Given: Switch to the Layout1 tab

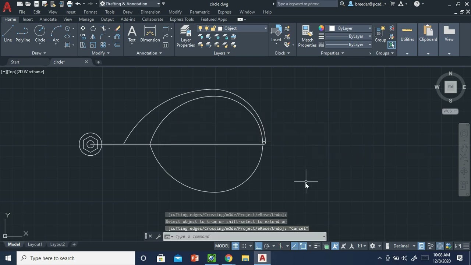Looking at the screenshot, I should pyautogui.click(x=35, y=244).
